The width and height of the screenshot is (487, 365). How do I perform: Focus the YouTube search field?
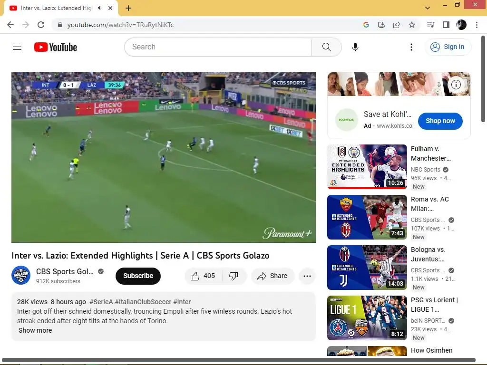(218, 47)
